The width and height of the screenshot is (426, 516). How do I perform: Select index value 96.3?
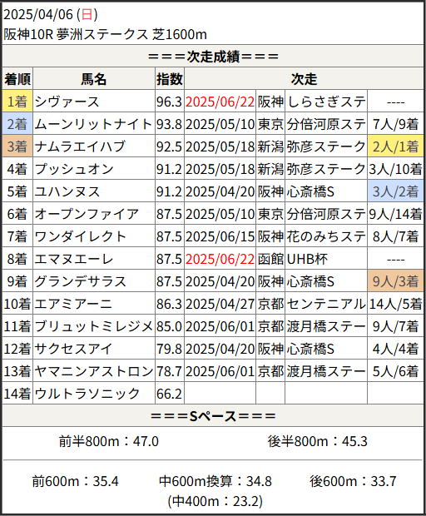[169, 102]
